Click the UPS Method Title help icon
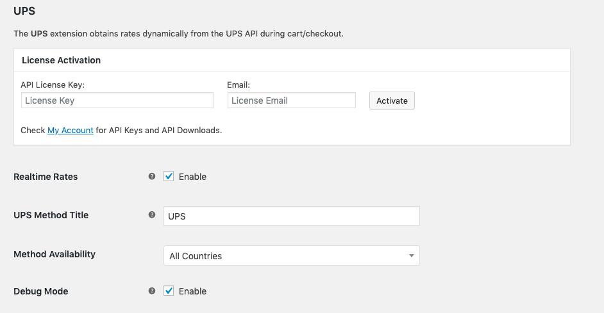The height and width of the screenshot is (313, 604). 152,214
